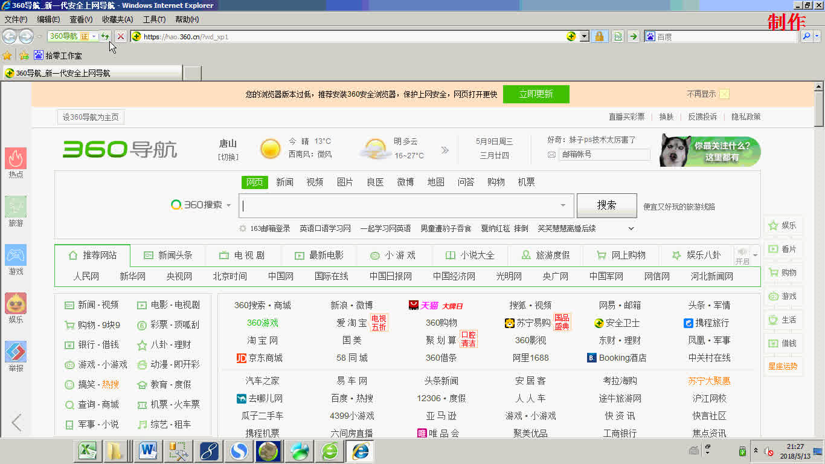Viewport: 825px width, 464px height.
Task: Collapse left sidebar with the arrow chevron
Action: coord(16,422)
